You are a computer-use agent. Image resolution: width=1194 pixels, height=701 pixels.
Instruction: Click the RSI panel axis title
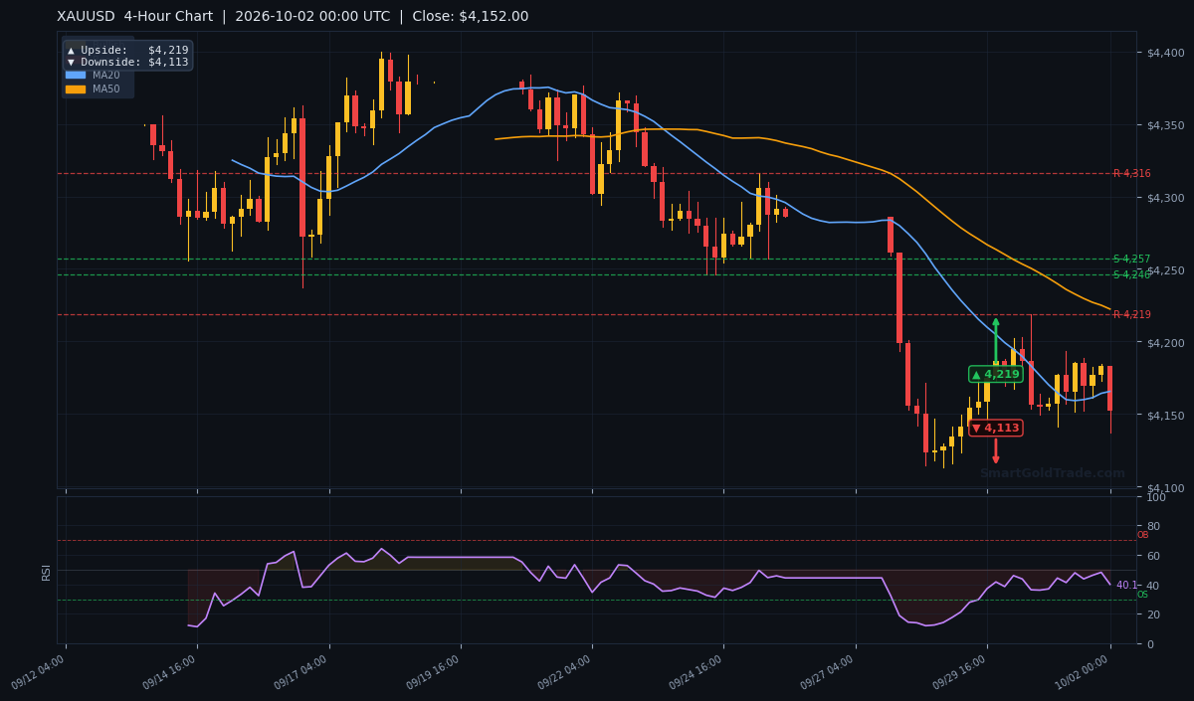46,571
